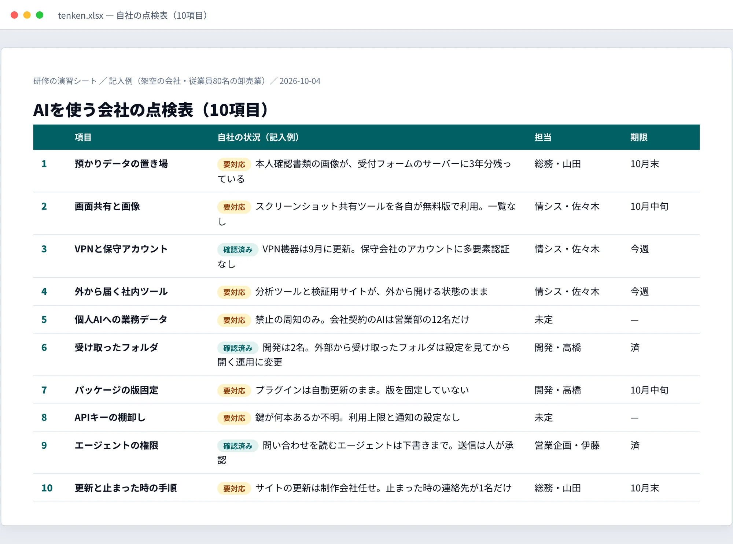Screen dimensions: 733x544
Task: Select the window title tenken.xlsx
Action: coord(81,15)
